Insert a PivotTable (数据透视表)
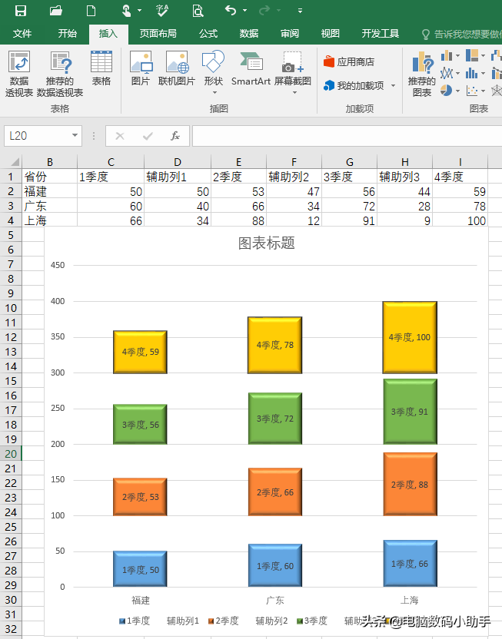The height and width of the screenshot is (639, 502). 19,74
